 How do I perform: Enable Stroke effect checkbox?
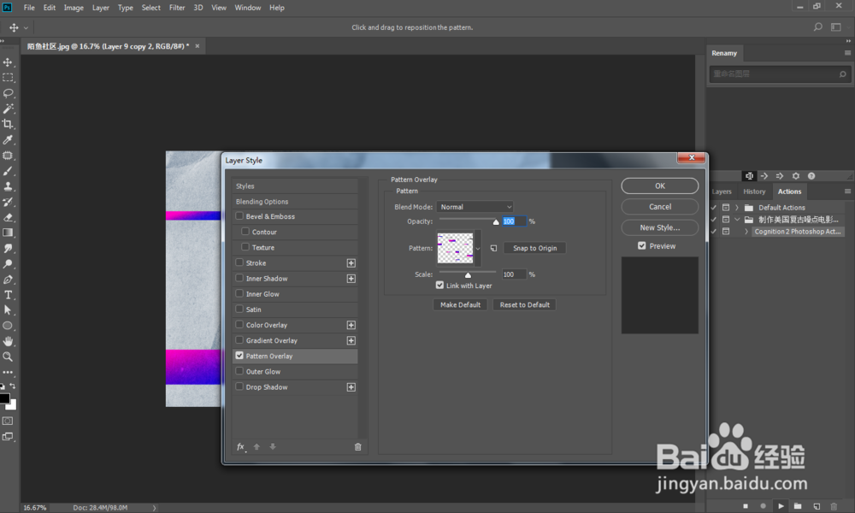click(x=239, y=262)
